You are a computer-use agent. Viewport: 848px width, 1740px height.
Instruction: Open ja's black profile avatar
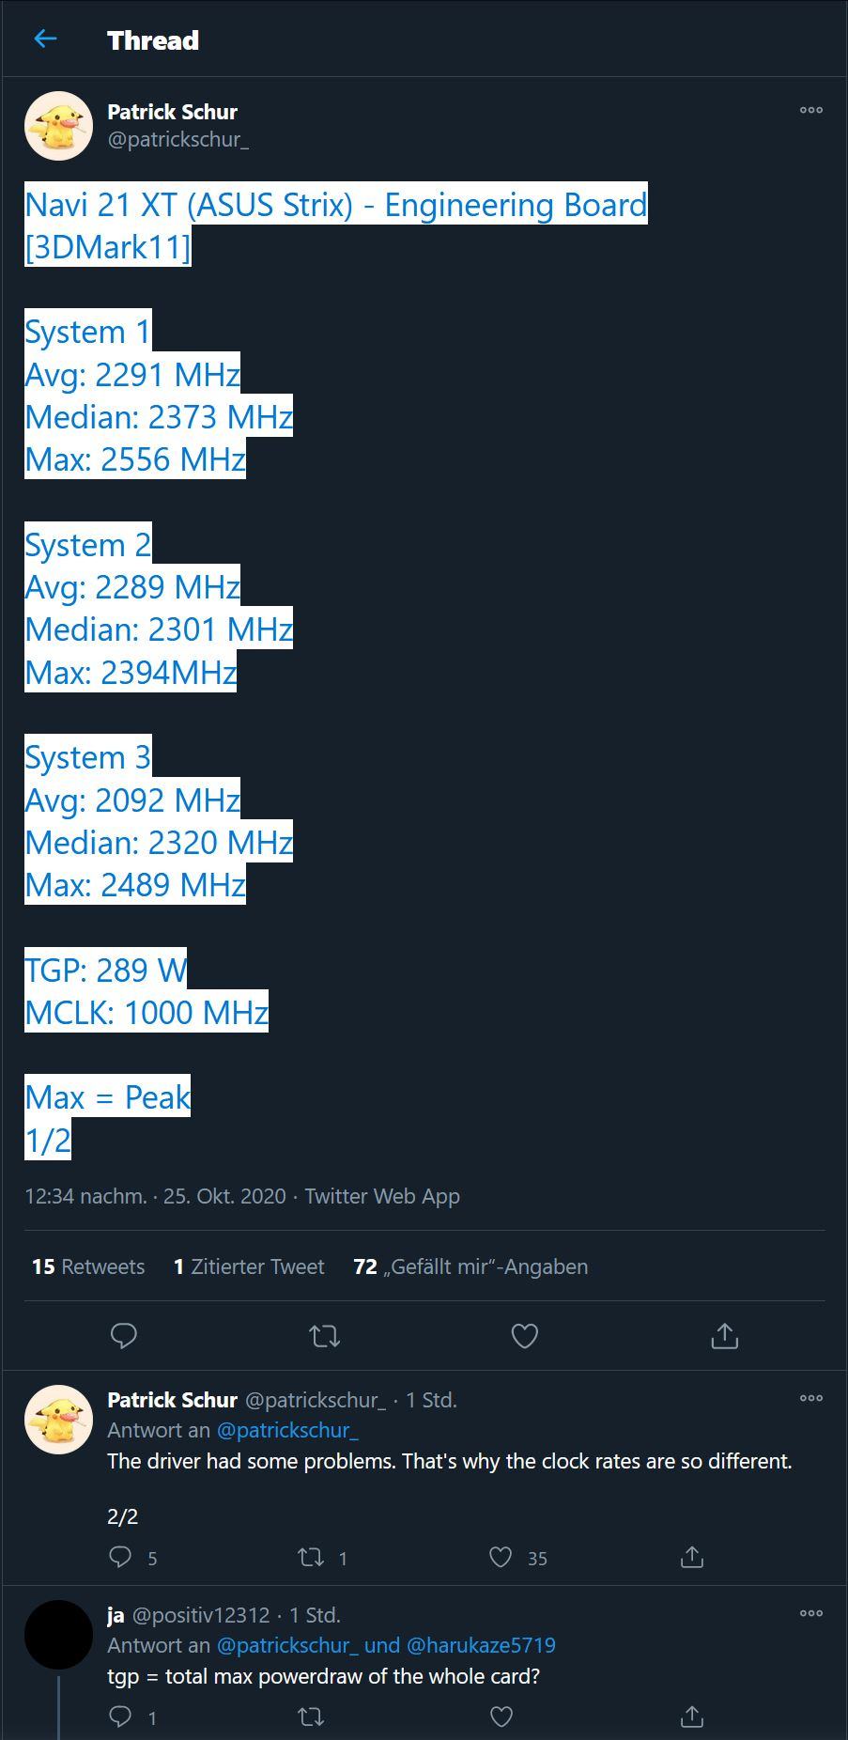(x=58, y=1634)
